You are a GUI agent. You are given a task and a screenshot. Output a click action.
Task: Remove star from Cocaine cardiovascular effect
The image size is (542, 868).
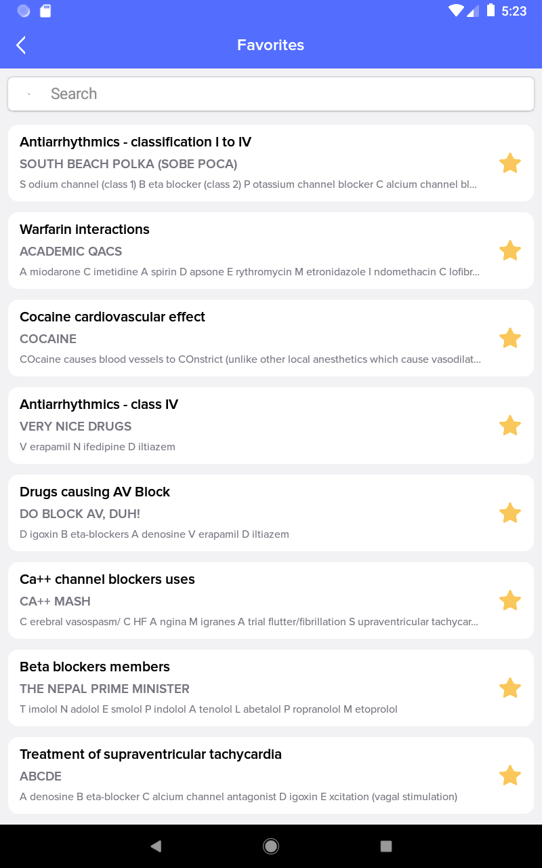[x=509, y=338]
